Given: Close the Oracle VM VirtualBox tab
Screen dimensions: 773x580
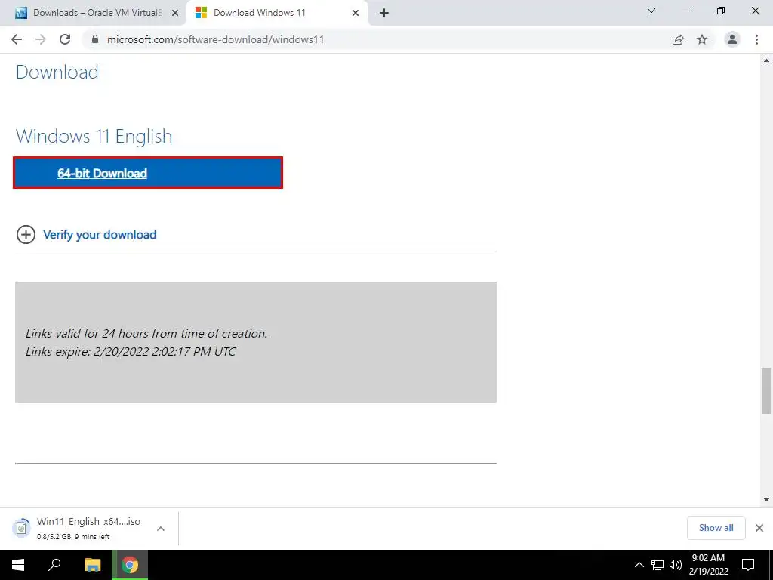Looking at the screenshot, I should [175, 13].
